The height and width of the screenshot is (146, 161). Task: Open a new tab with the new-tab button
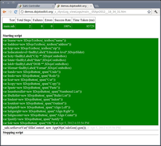tap(97, 6)
